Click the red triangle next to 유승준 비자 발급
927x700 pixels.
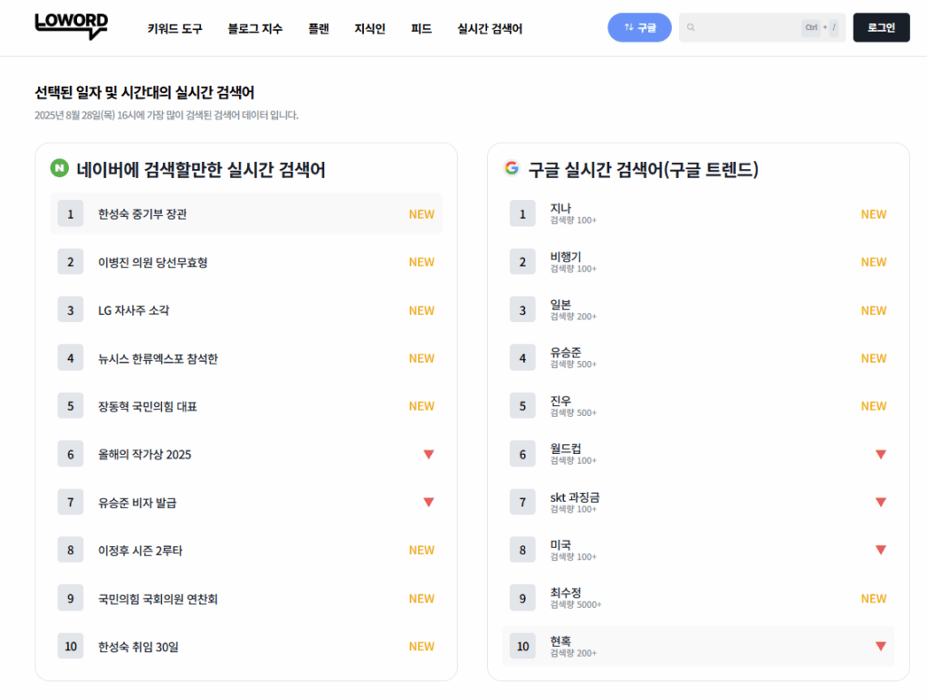pyautogui.click(x=427, y=502)
